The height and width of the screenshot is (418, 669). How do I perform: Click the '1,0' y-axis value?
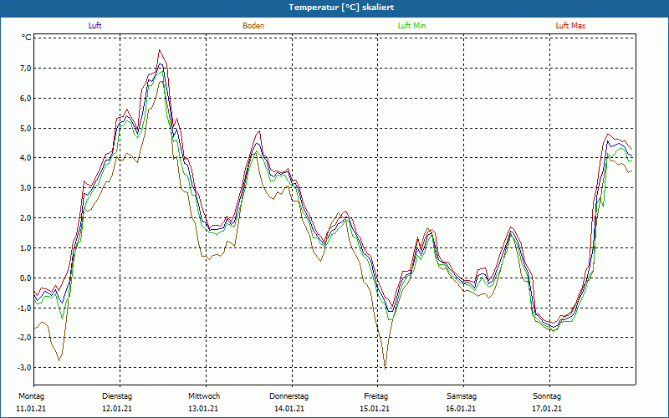tap(25, 247)
